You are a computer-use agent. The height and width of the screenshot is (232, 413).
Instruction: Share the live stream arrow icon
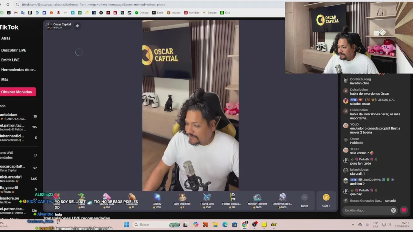77,26
